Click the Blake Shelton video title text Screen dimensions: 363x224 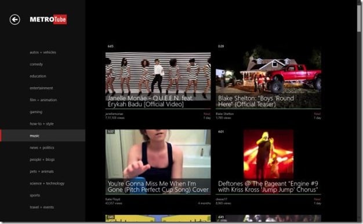click(x=256, y=101)
